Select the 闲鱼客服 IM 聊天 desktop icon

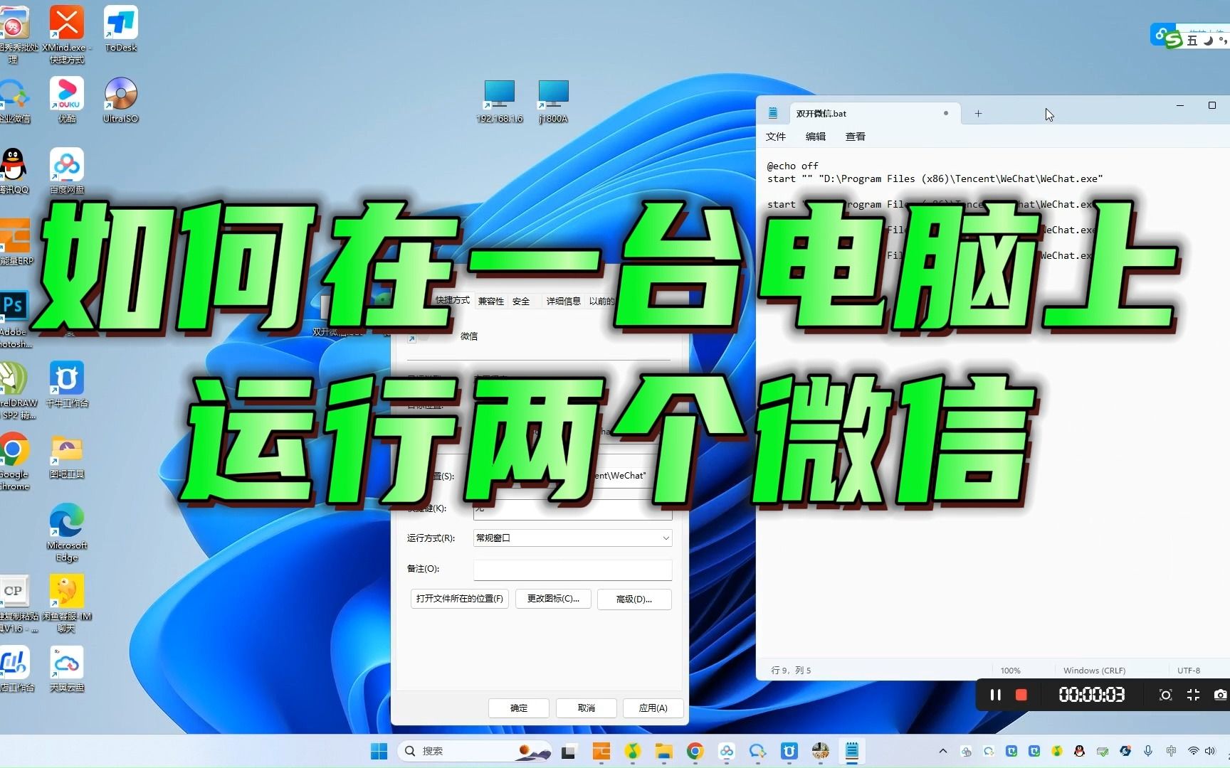[67, 603]
